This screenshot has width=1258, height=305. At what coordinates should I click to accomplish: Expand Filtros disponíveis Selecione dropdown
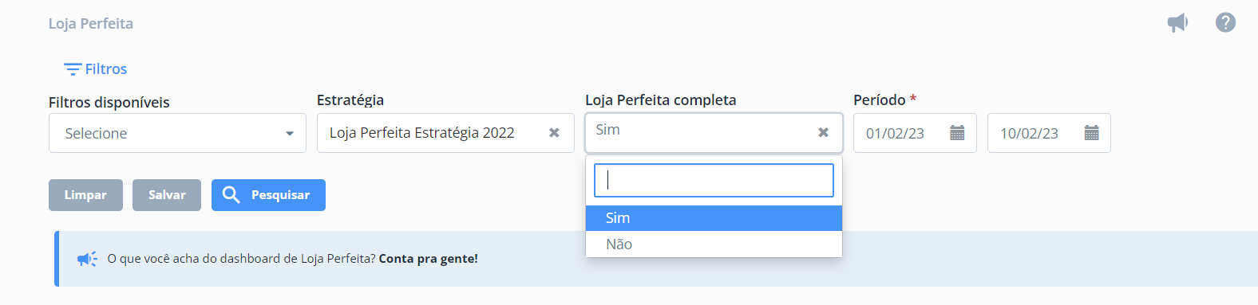(x=177, y=133)
